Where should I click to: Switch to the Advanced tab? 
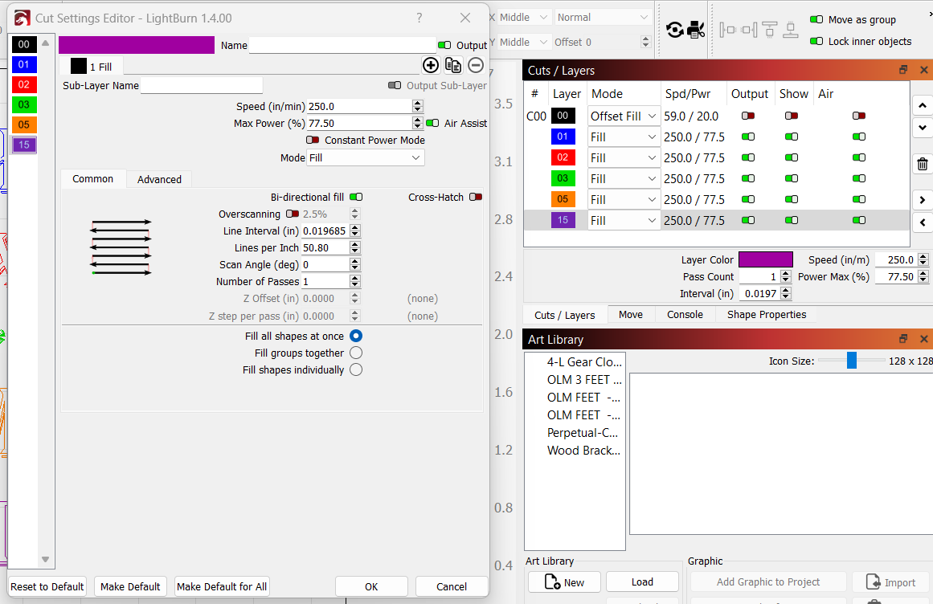point(159,179)
